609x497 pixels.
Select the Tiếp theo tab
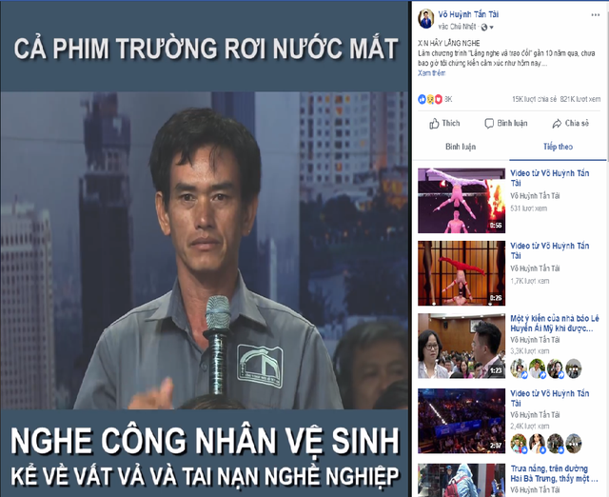[558, 147]
